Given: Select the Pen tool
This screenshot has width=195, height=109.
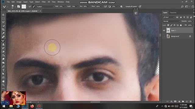Looking at the screenshot, I should tap(3, 67).
